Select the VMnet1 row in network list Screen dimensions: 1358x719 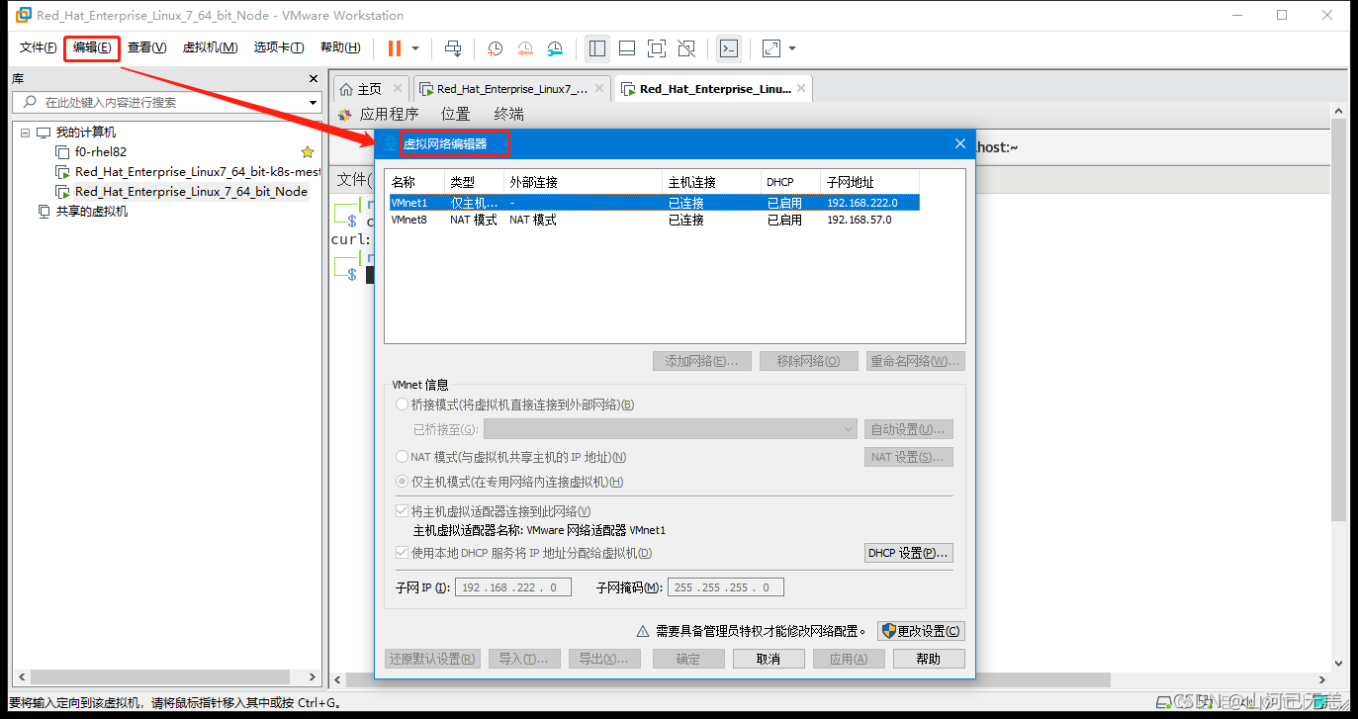[x=654, y=203]
